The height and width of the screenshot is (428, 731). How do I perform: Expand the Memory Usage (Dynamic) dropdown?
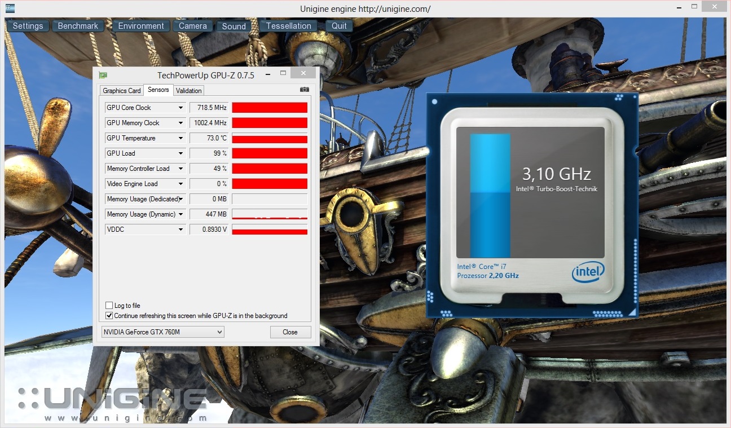[x=181, y=214]
